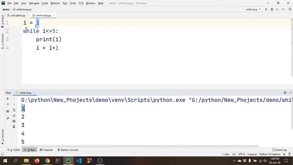Open the File menu

[x=9, y=3]
